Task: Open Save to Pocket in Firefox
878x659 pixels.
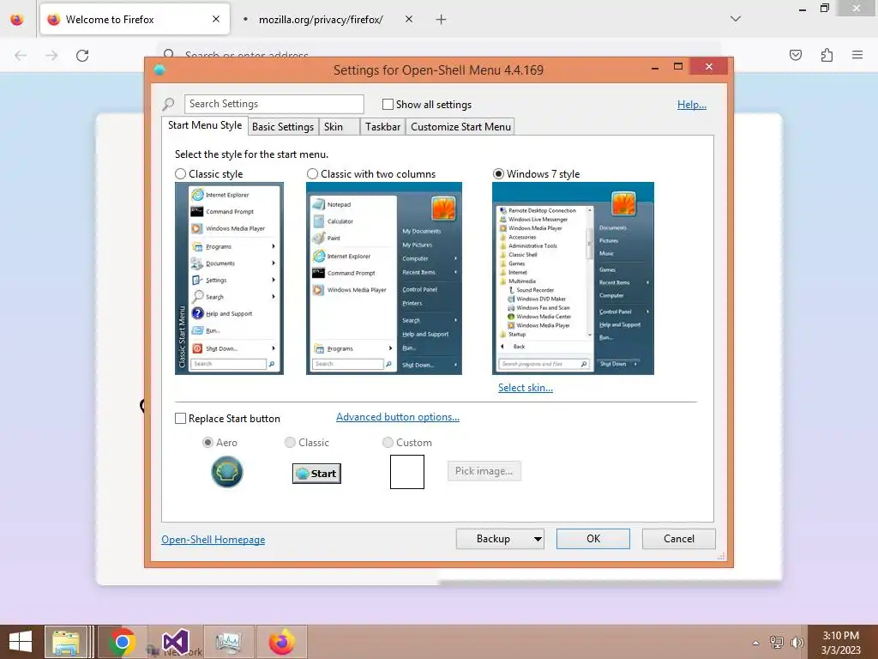Action: (x=796, y=55)
